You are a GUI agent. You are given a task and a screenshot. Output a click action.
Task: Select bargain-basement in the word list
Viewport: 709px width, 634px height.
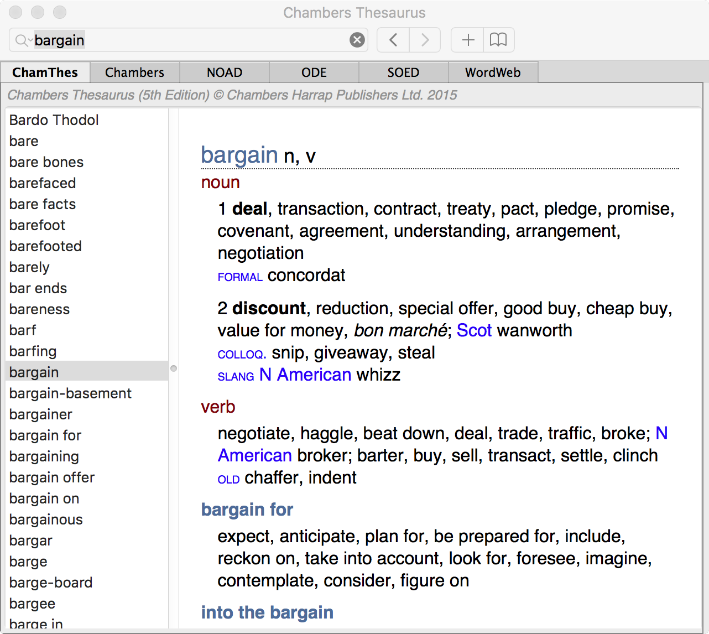point(87,393)
